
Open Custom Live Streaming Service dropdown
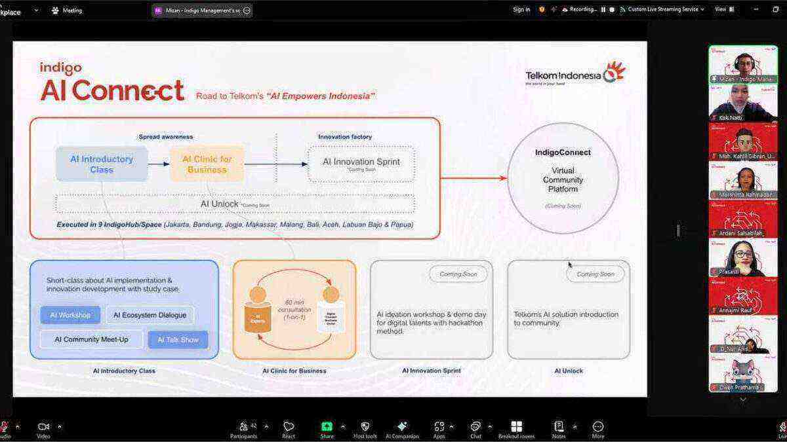(x=662, y=10)
